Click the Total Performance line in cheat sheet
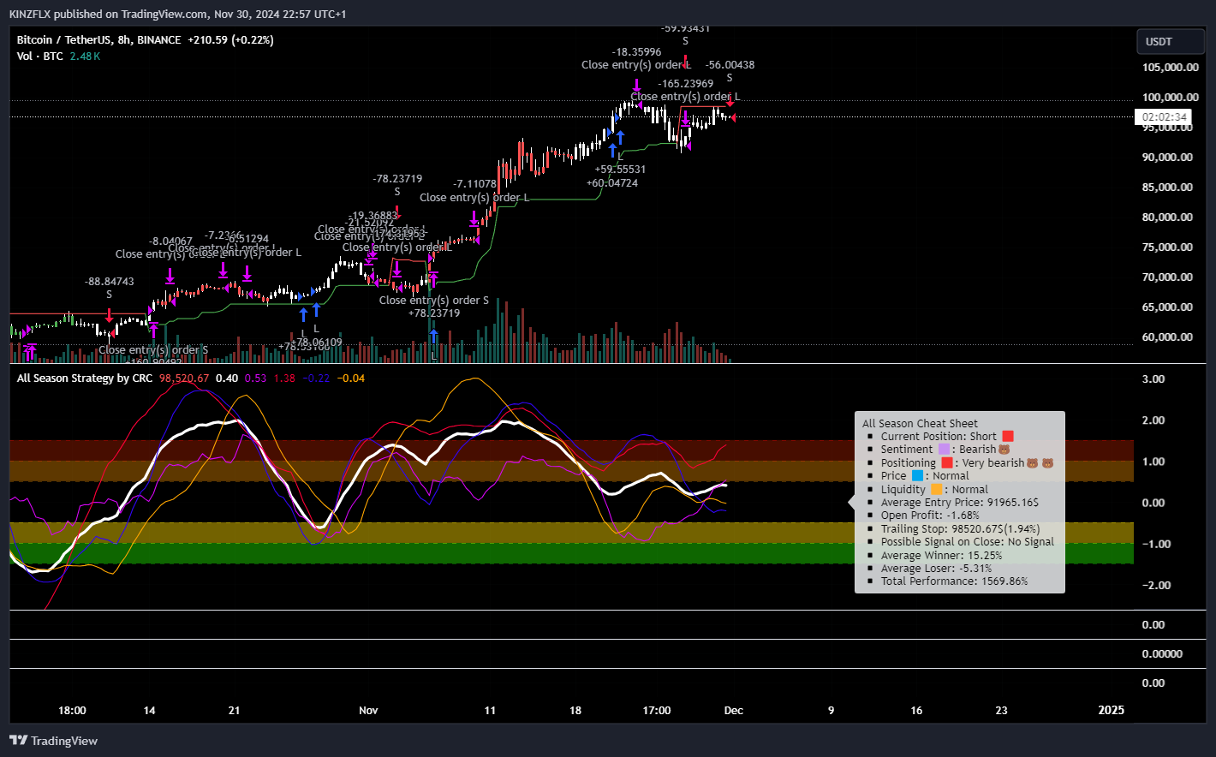1216x757 pixels. click(954, 581)
